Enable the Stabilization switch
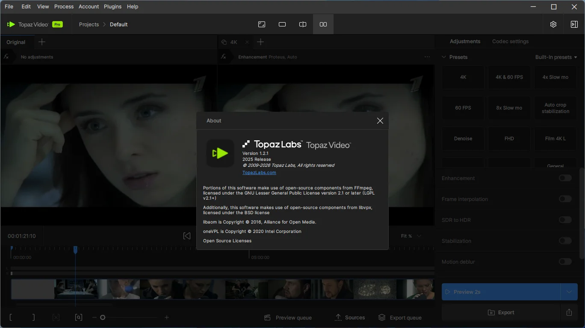This screenshot has height=328, width=585. coord(565,241)
